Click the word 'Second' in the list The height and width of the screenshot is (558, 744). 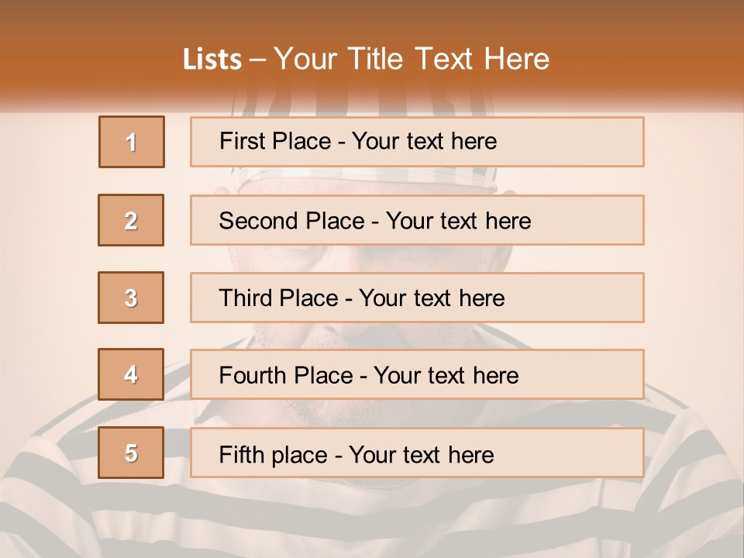coord(259,221)
